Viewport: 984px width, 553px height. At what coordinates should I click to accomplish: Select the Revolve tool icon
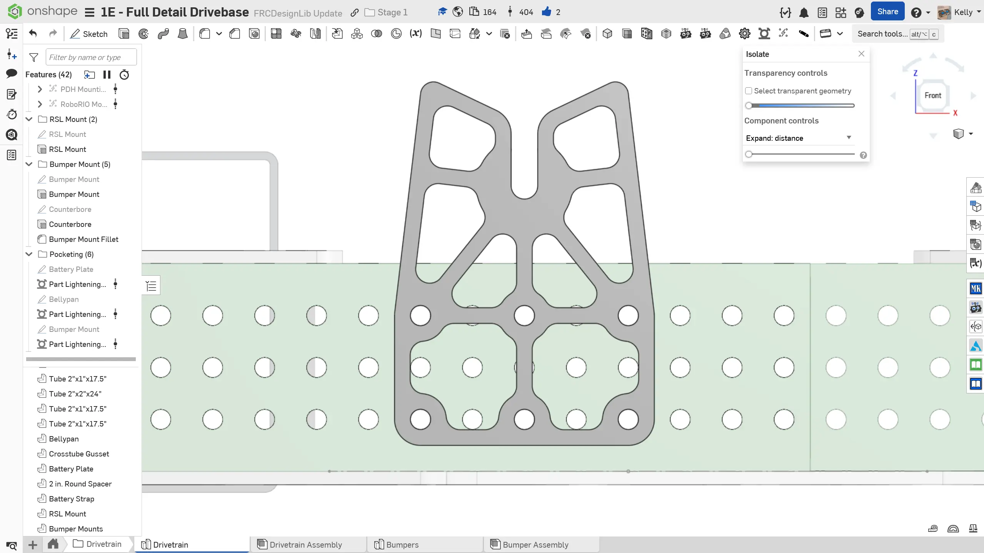[143, 34]
